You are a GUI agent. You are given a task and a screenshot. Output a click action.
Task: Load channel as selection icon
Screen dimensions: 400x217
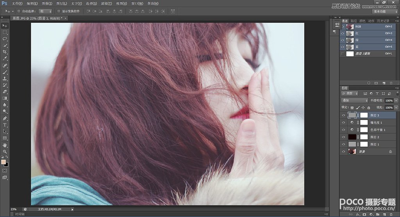pos(369,83)
